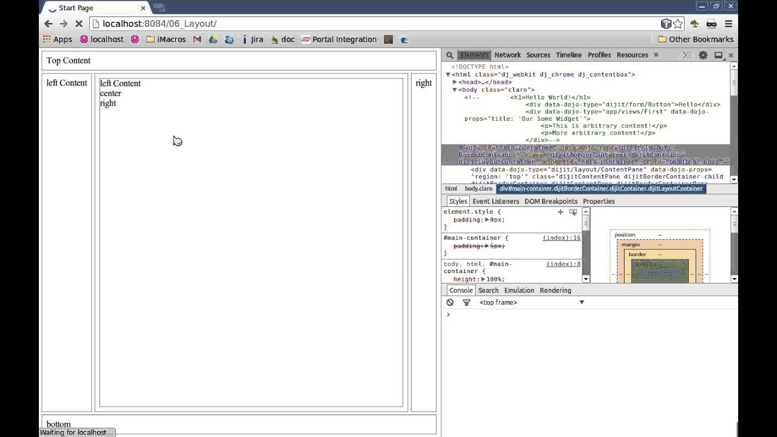Image resolution: width=777 pixels, height=437 pixels.
Task: Open the localhost bookmark
Action: click(102, 39)
